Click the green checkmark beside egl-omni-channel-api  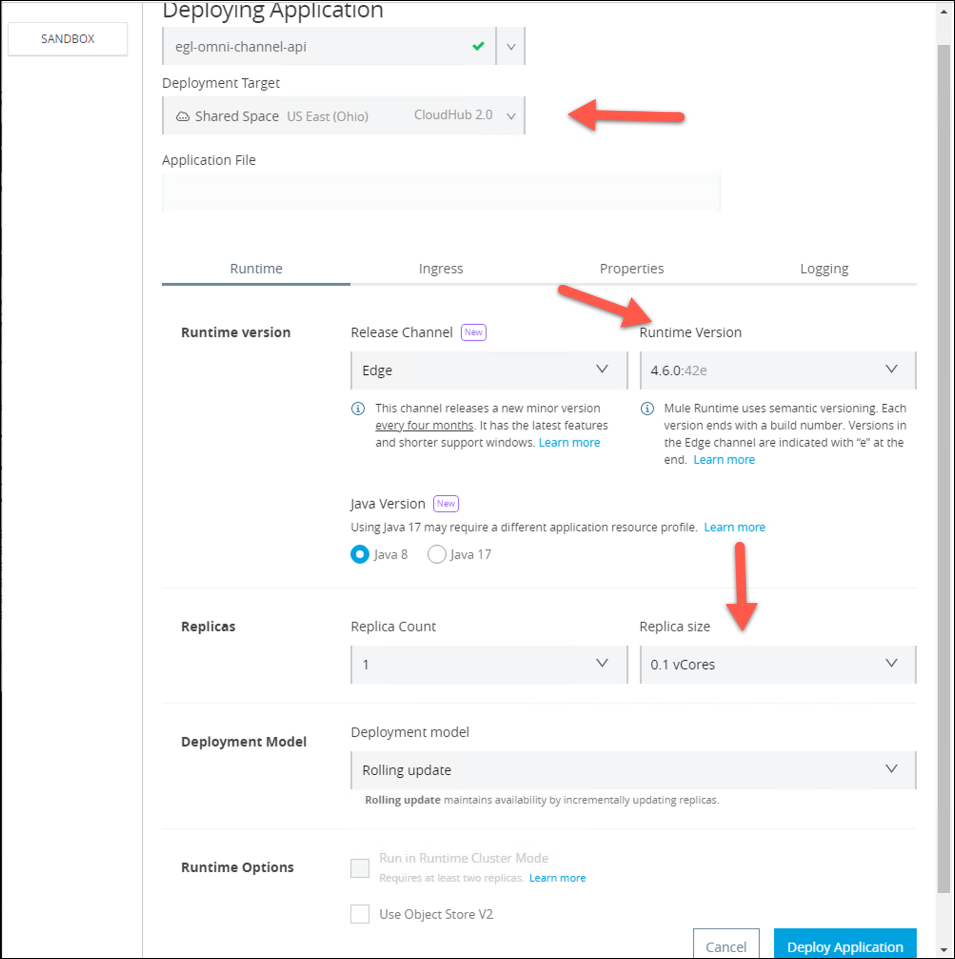(x=478, y=46)
